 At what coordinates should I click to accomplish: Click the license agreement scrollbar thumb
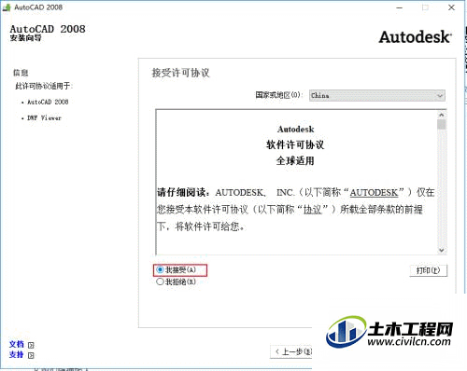point(442,125)
